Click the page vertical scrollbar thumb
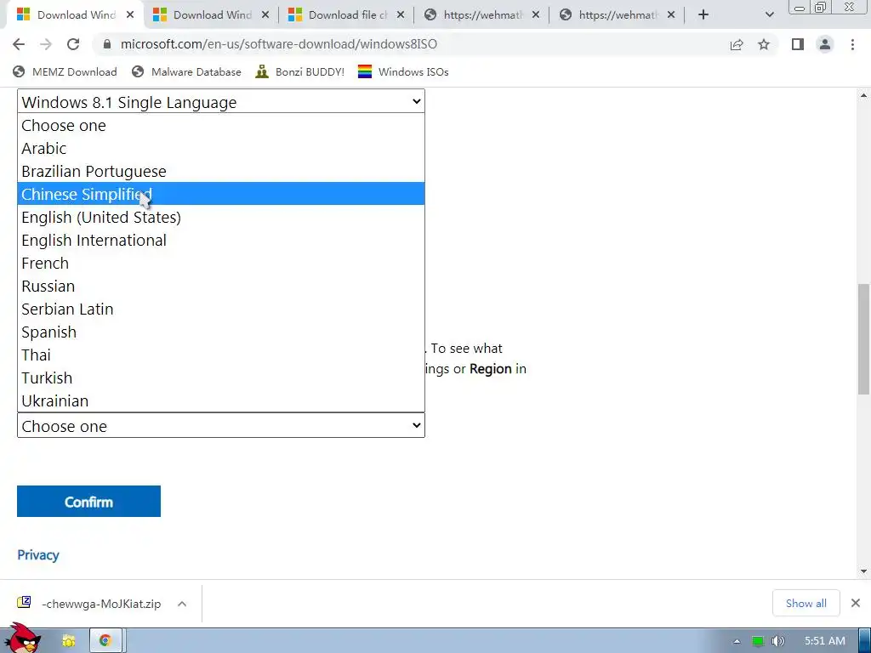871x653 pixels. coord(863,338)
